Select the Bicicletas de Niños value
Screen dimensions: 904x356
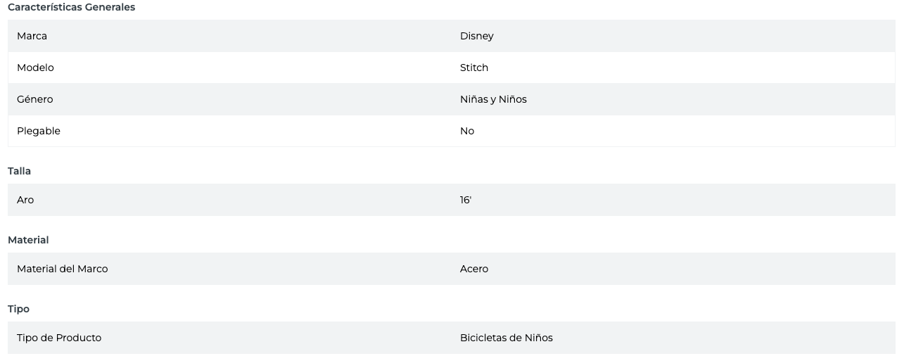pyautogui.click(x=506, y=338)
